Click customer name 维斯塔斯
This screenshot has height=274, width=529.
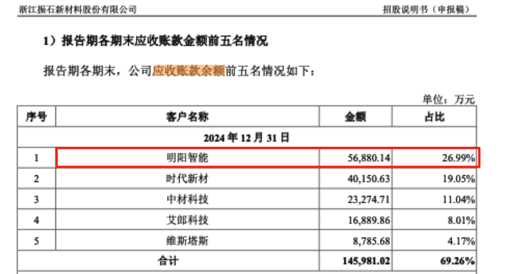click(187, 240)
